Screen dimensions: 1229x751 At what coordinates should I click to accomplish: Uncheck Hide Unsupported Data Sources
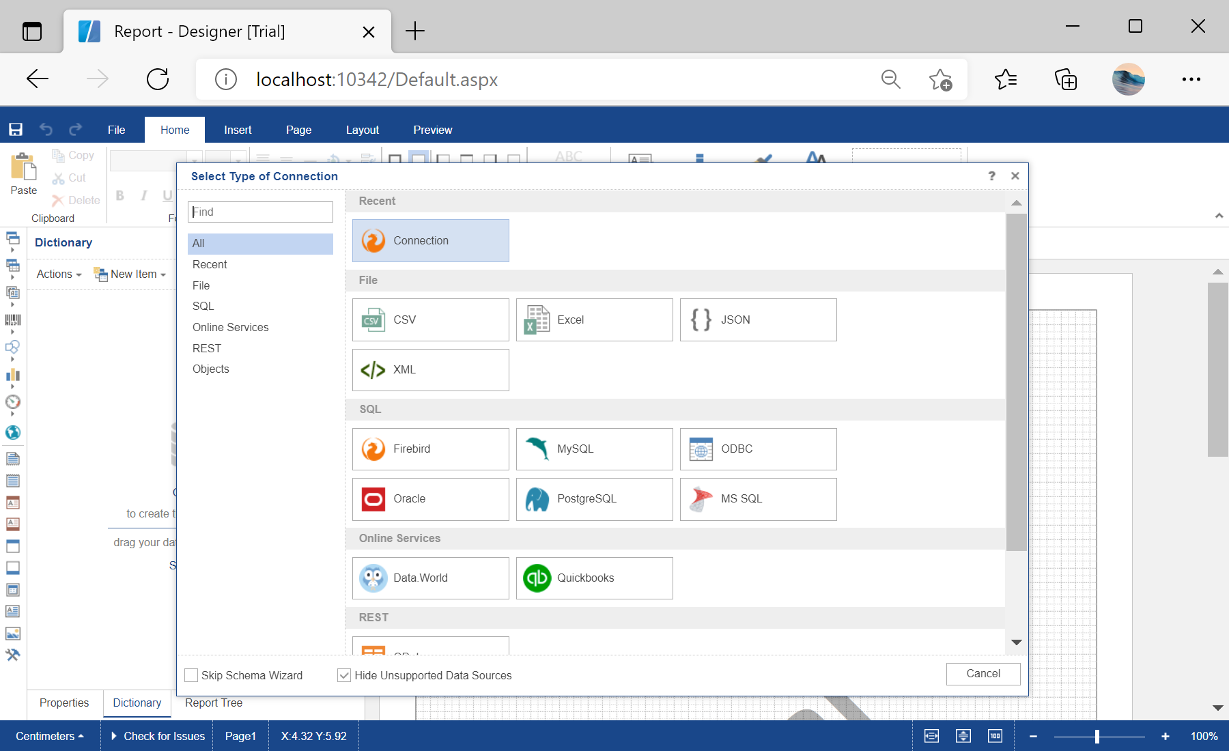[x=345, y=675]
